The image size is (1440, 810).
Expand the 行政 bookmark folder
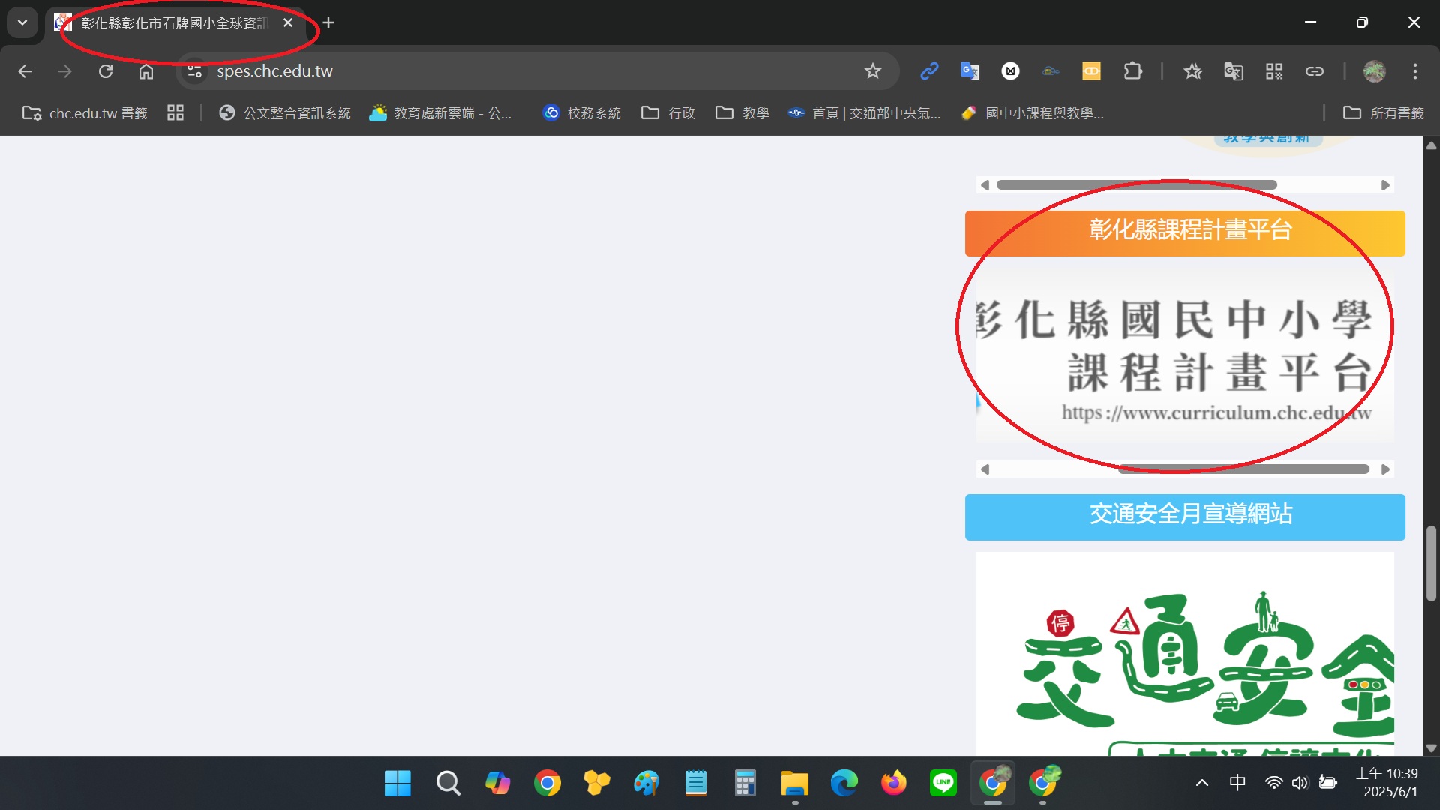(668, 113)
